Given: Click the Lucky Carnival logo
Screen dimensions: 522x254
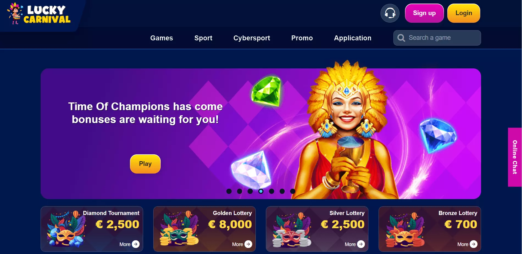Looking at the screenshot, I should [x=39, y=13].
